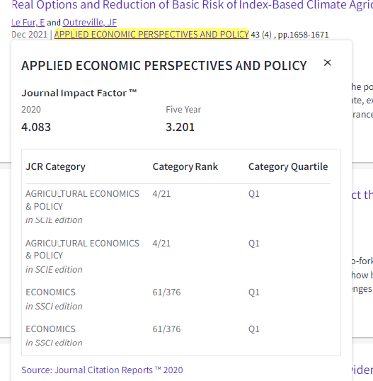This screenshot has height=381, width=373.
Task: Select the five year value 3.201
Action: pos(180,127)
